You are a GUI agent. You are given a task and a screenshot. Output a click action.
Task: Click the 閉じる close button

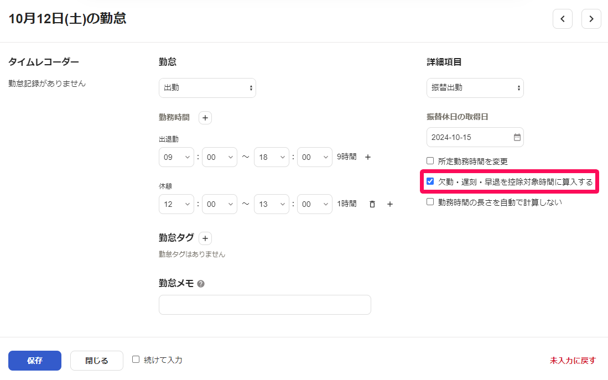97,361
